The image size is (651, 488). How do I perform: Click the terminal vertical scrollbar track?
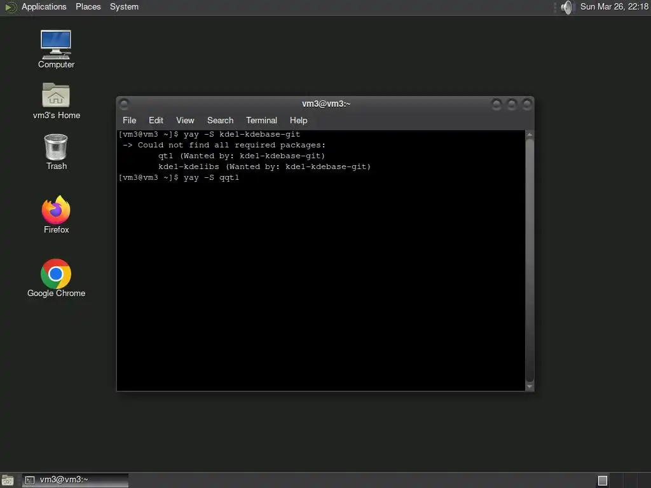[x=530, y=261]
